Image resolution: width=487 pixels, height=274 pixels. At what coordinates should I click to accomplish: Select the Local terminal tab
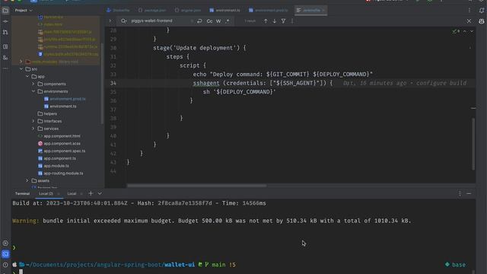tap(72, 193)
